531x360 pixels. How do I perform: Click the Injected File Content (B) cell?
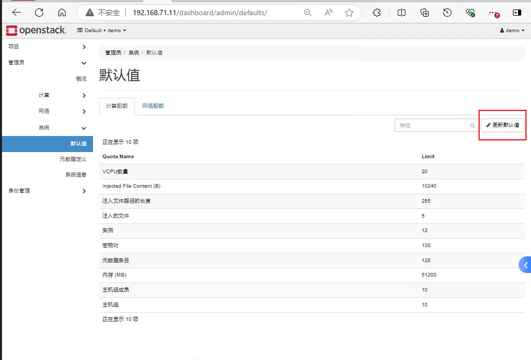click(132, 186)
